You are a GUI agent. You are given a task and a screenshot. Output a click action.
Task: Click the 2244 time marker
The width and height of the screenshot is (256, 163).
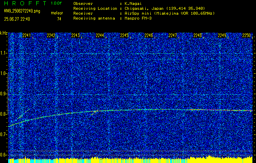[100, 35]
